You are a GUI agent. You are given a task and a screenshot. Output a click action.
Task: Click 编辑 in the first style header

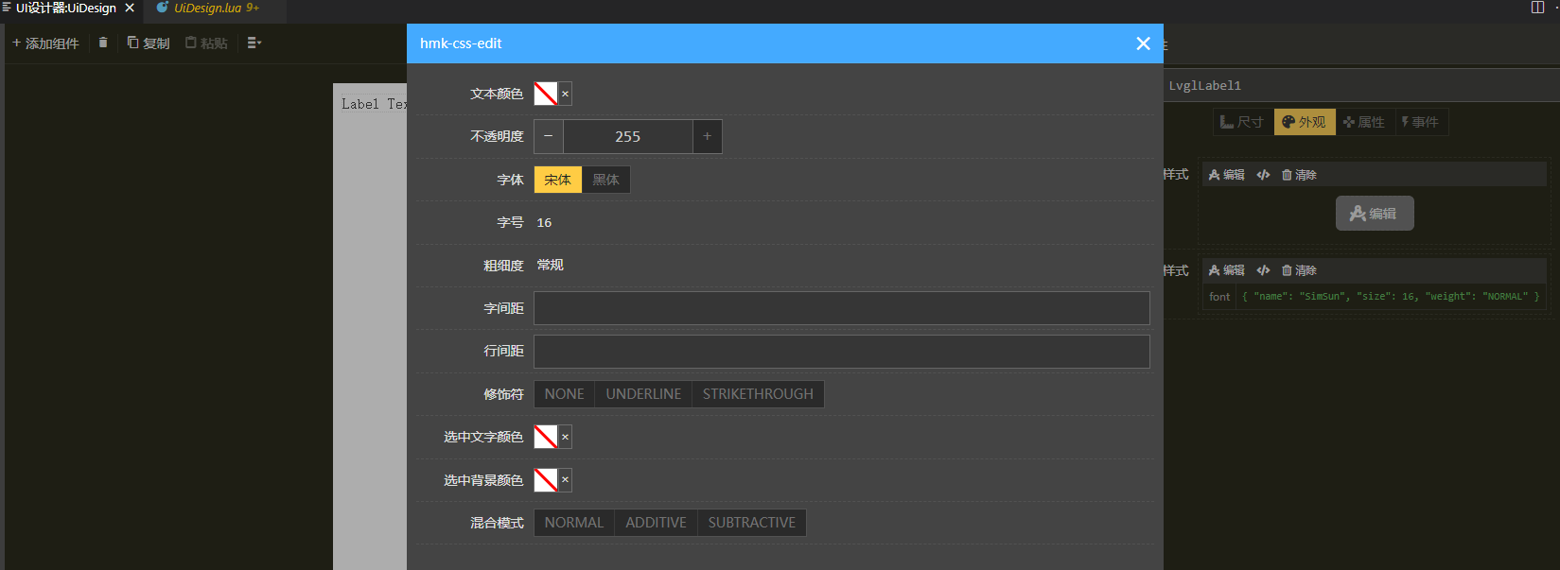1227,175
